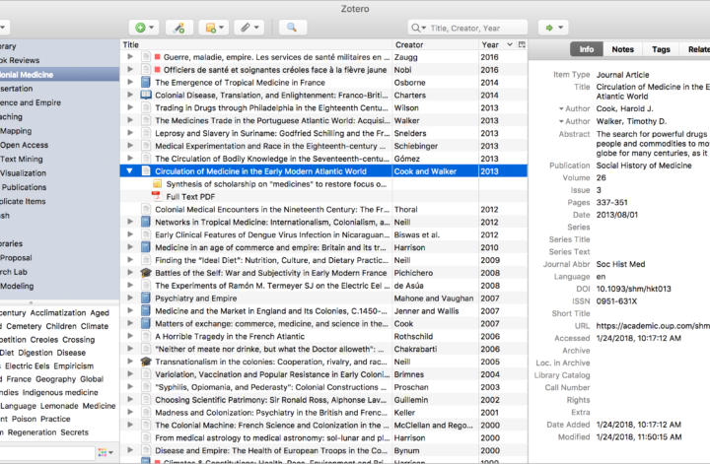Collapse the Circulation of Medicine item
The image size is (710, 464).
pyautogui.click(x=130, y=171)
